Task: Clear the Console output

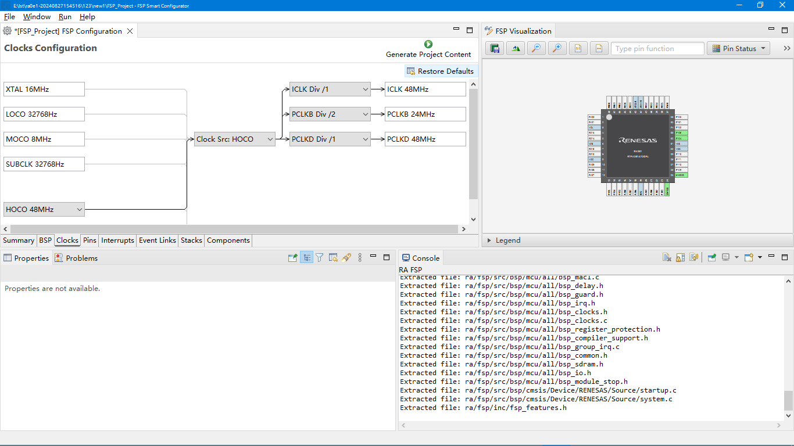Action: (x=667, y=258)
